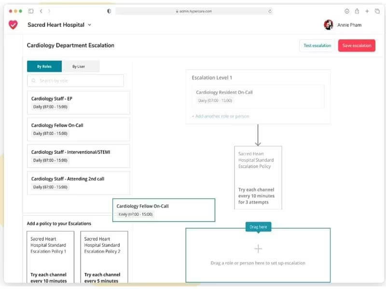This screenshot has height=289, width=386.
Task: Click the browser share icon
Action: (357, 11)
